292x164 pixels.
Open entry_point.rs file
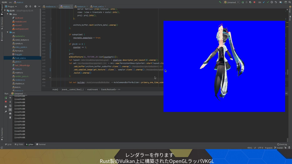coord(21,47)
